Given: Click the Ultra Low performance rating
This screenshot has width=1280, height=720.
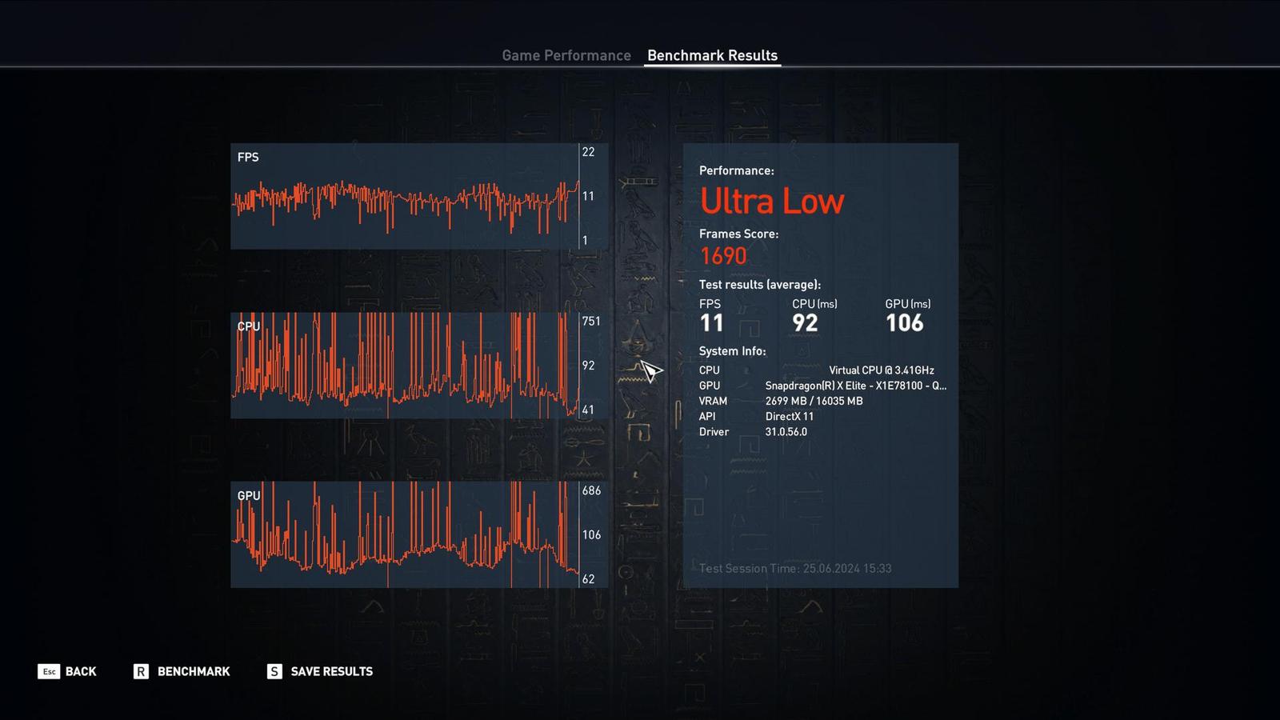Looking at the screenshot, I should pos(772,201).
